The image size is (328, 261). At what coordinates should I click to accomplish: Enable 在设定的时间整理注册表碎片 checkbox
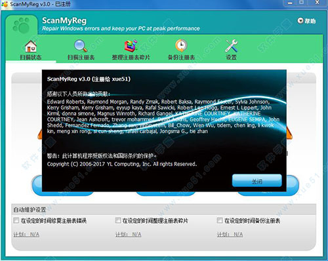point(118,220)
